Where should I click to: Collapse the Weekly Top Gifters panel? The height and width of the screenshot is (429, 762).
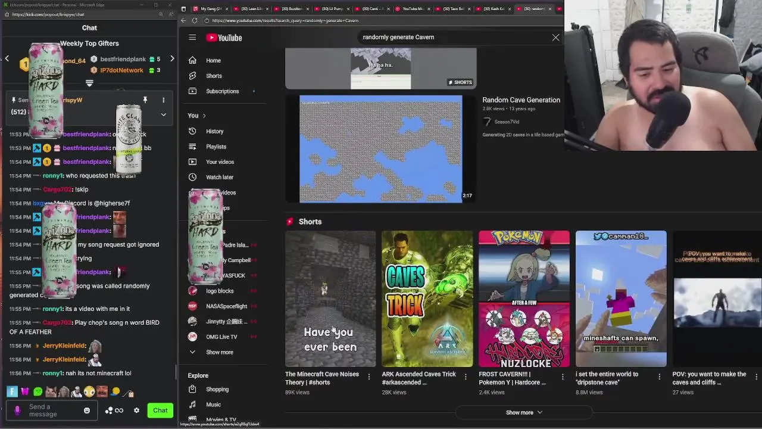[x=89, y=83]
